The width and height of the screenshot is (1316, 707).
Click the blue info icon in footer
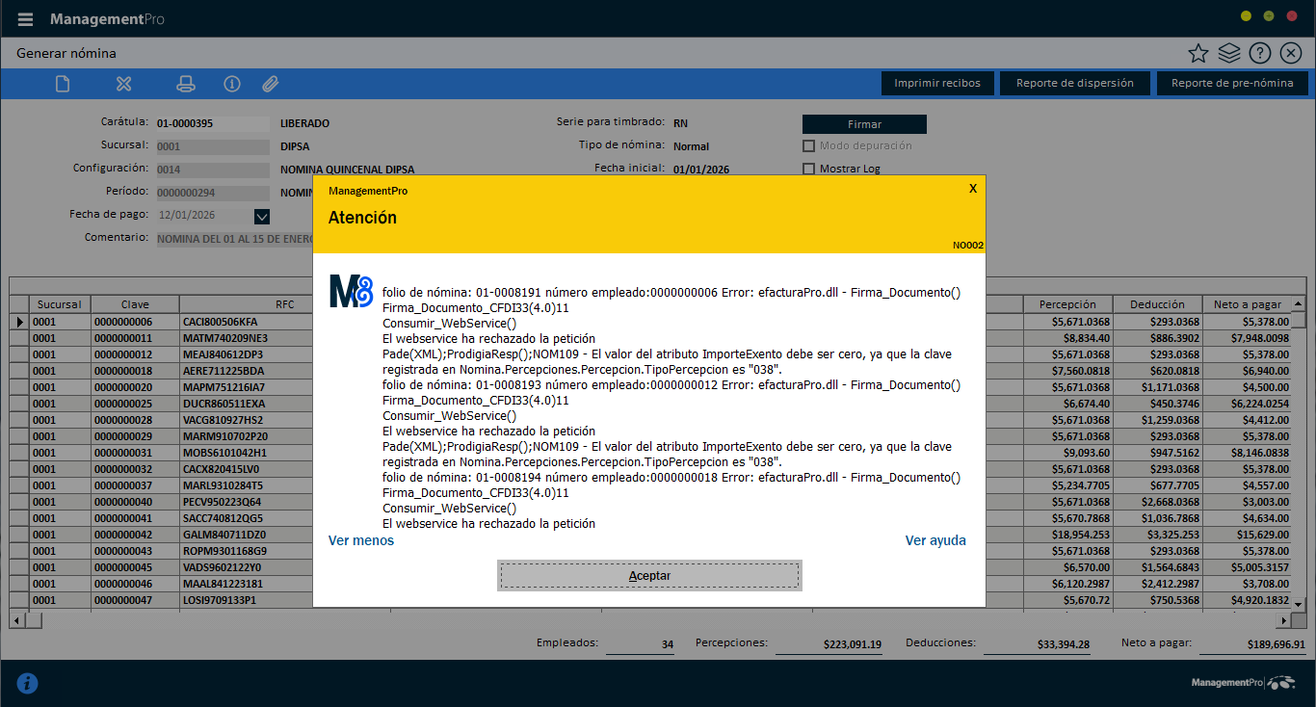[x=28, y=683]
